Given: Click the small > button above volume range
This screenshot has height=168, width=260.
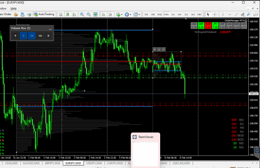Looking at the screenshot, I should tap(163, 49).
